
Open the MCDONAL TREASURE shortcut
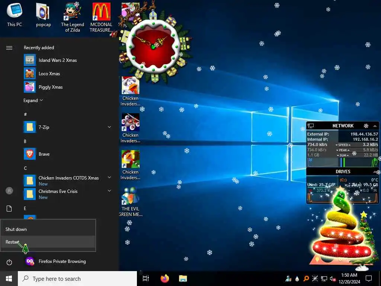pyautogui.click(x=101, y=17)
